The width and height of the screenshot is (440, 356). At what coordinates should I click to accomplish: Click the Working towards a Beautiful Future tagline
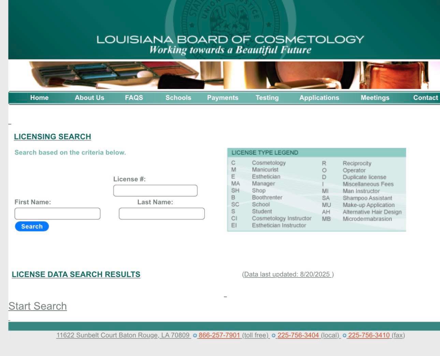230,50
